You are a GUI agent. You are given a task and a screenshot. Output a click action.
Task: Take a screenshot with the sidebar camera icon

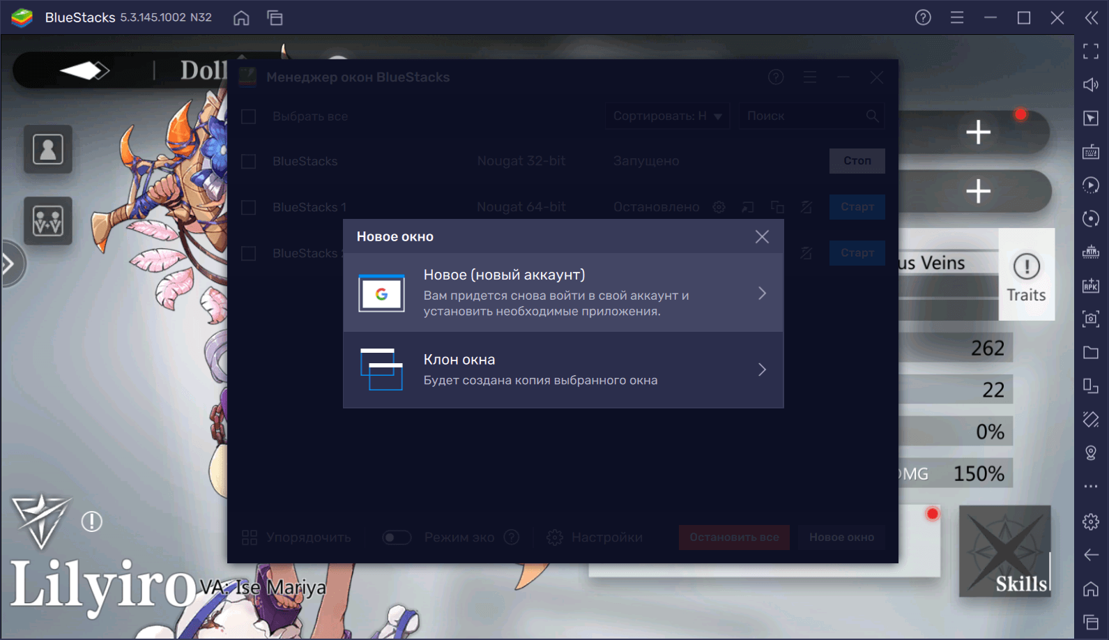(1091, 319)
